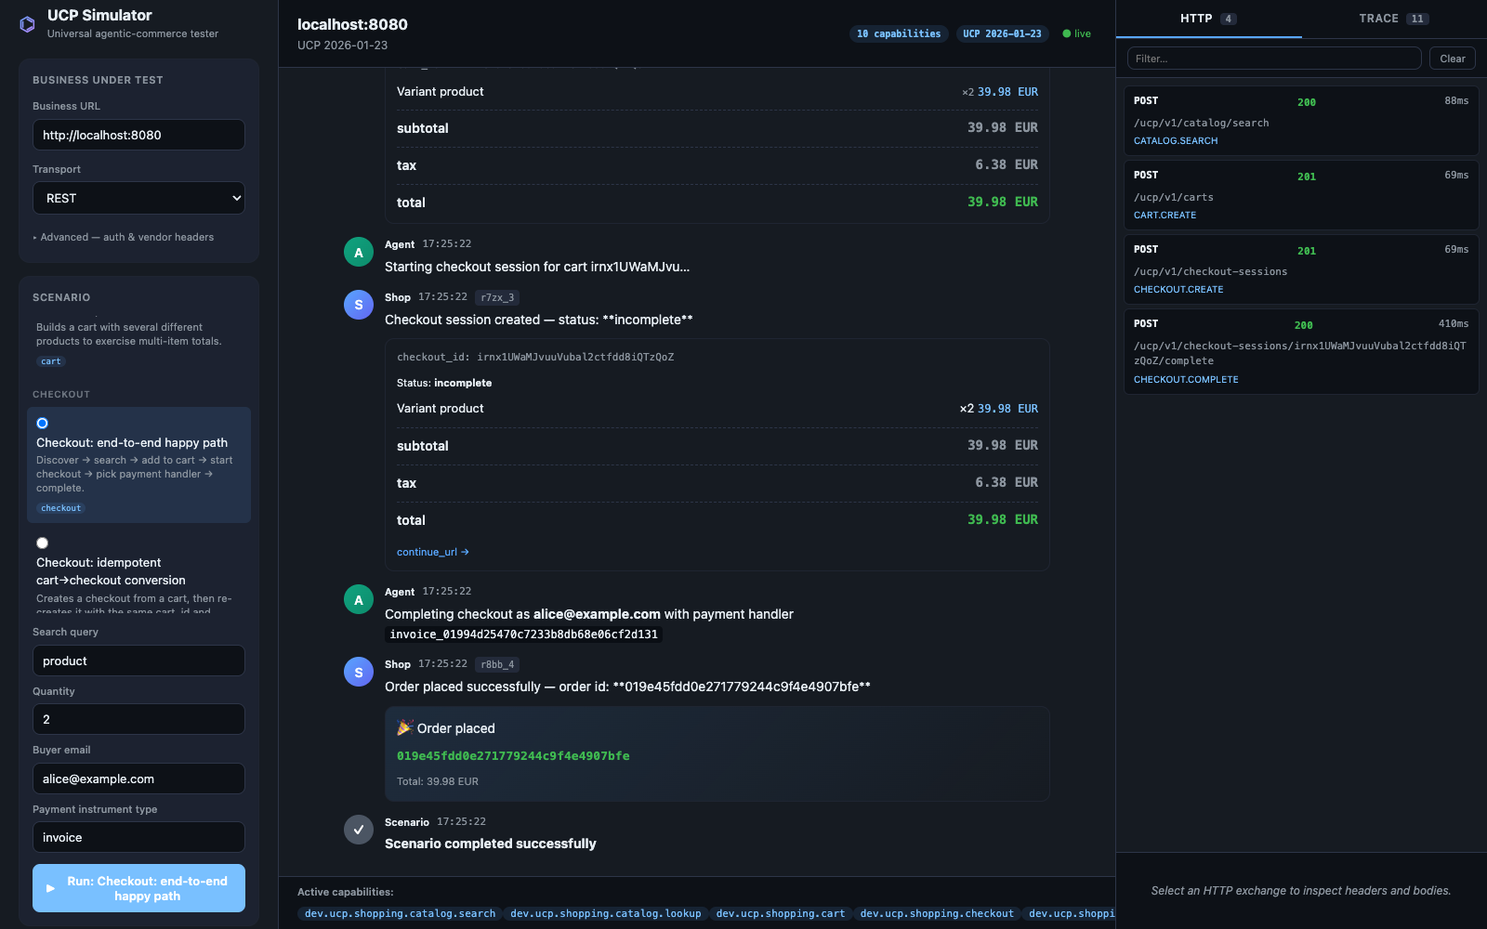Click the checkout scenario tag
This screenshot has height=929, width=1487.
(x=61, y=508)
